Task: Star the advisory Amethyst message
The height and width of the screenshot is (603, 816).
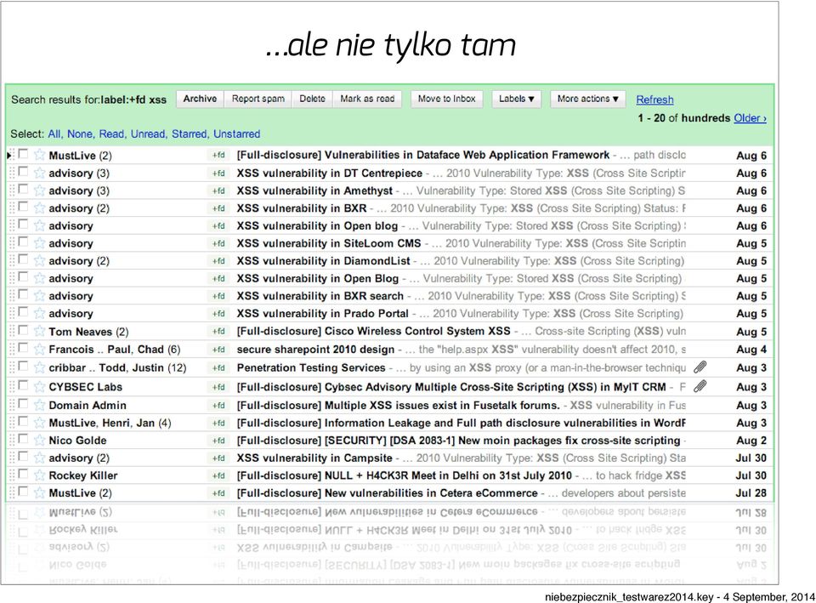Action: click(x=40, y=191)
